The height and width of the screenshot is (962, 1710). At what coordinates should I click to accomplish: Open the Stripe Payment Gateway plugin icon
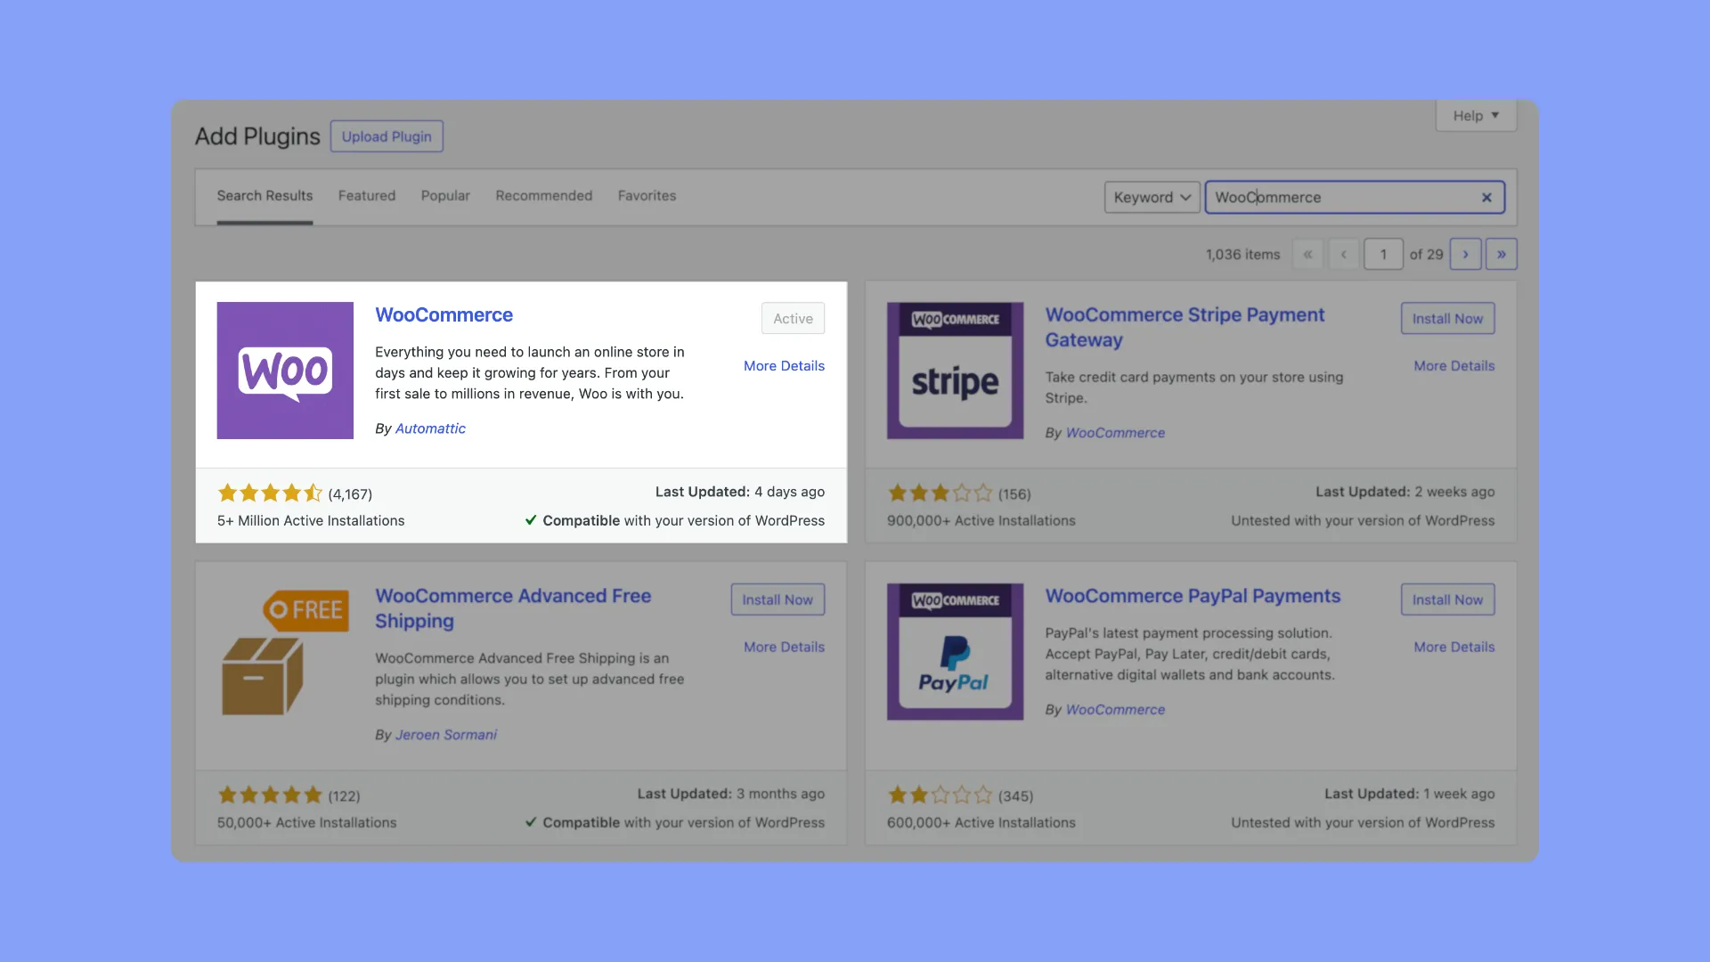pos(955,371)
